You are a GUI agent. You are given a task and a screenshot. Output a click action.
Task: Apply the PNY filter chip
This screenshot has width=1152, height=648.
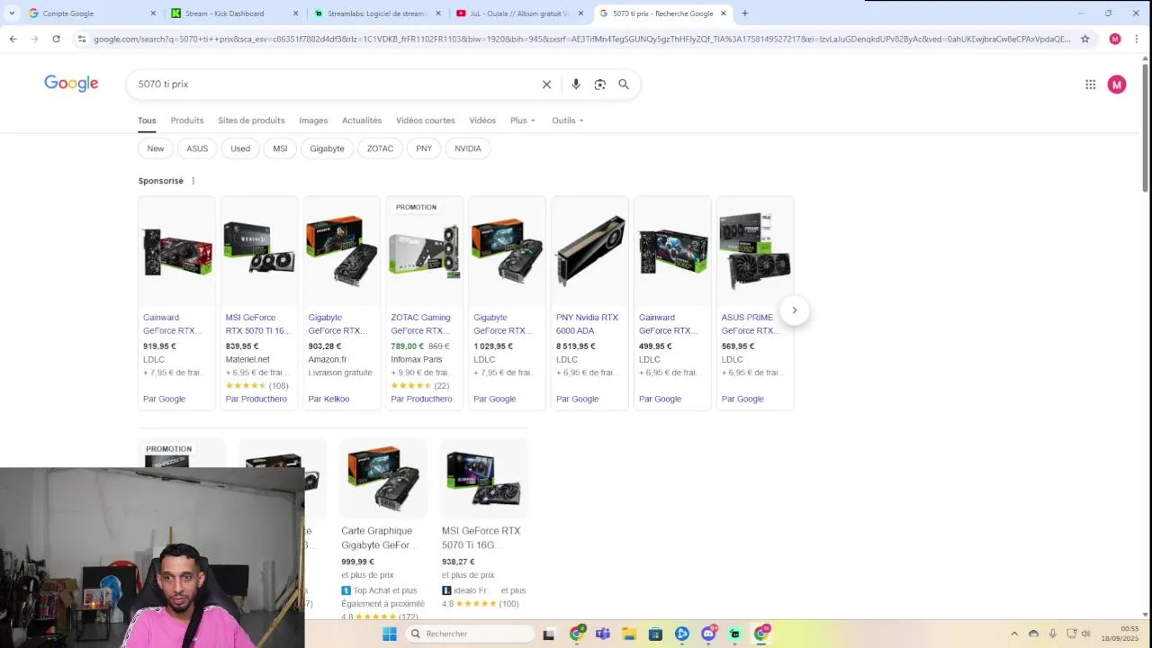tap(424, 148)
